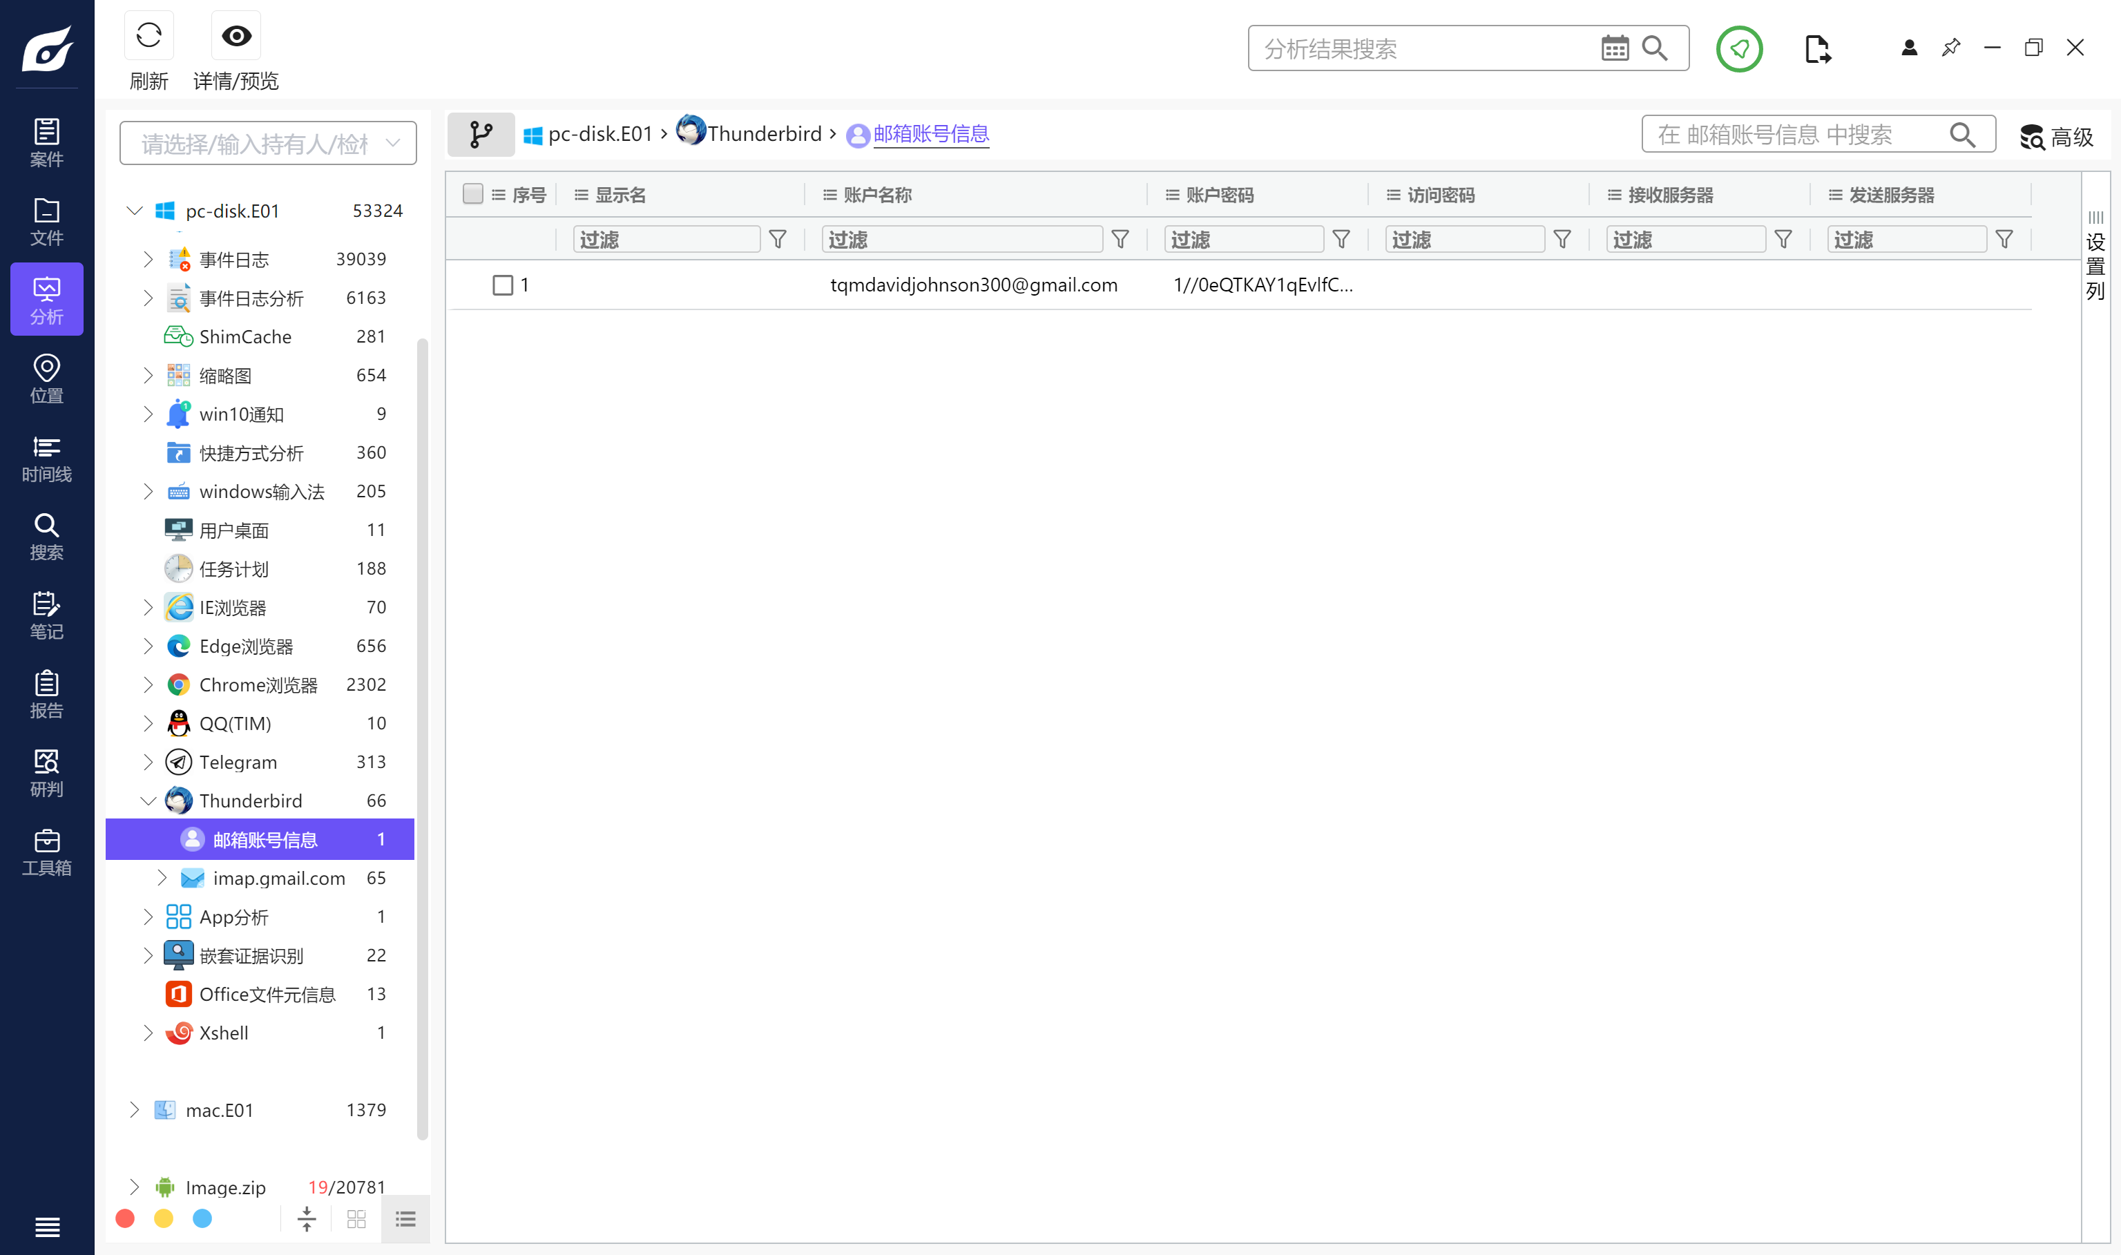Collapse the Thunderbird tree node
The height and width of the screenshot is (1255, 2121).
point(148,801)
